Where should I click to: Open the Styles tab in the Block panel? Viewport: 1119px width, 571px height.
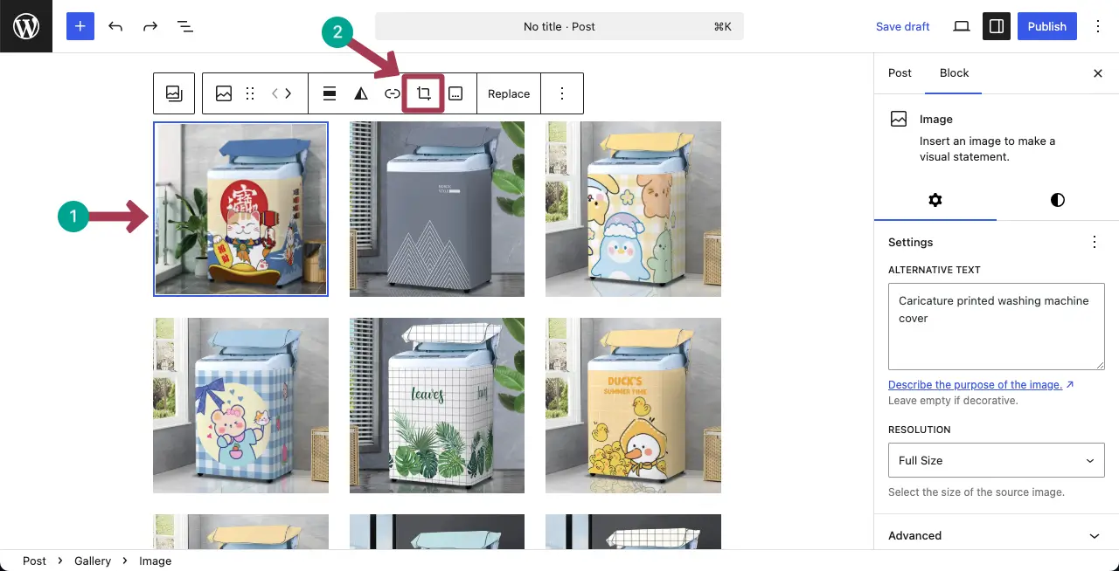point(1057,200)
